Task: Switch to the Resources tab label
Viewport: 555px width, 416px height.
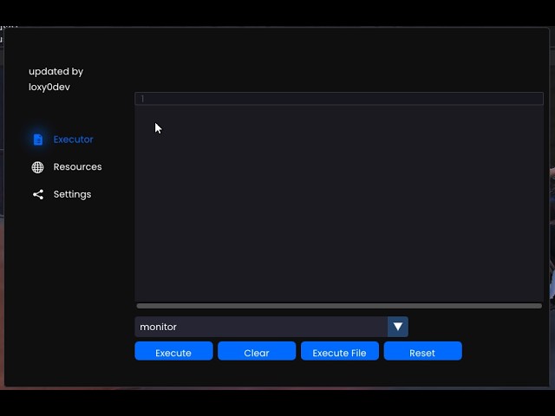Action: click(77, 167)
